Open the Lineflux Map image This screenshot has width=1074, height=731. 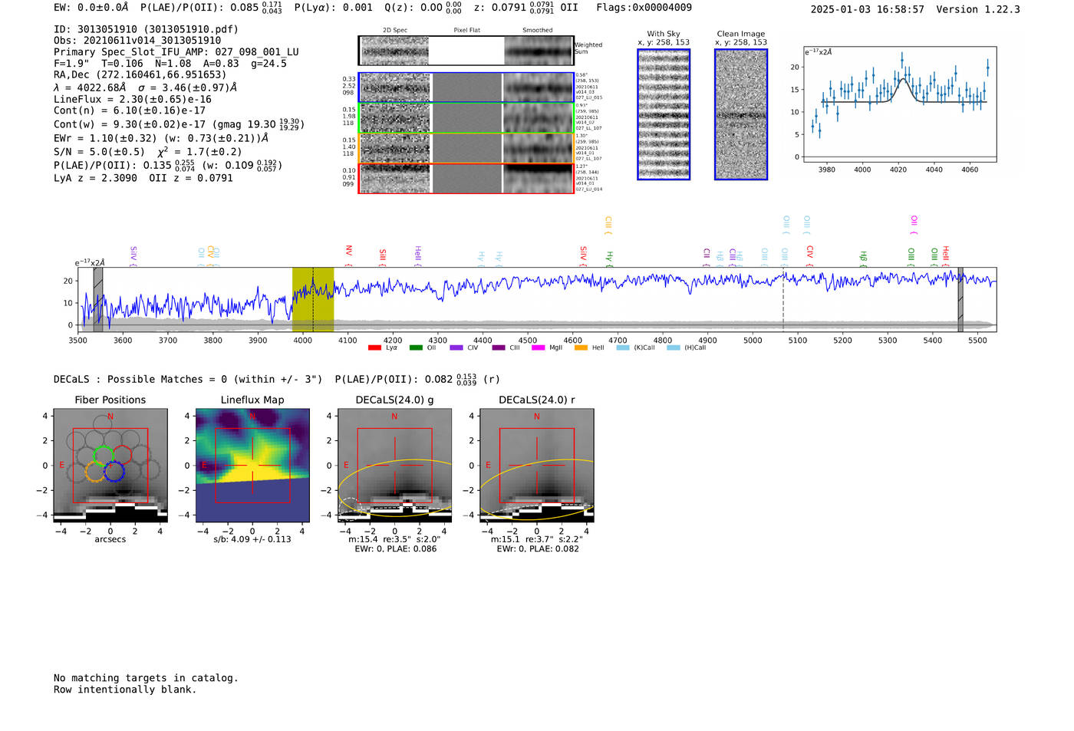[252, 466]
